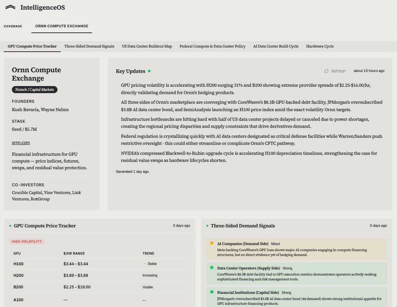The width and height of the screenshot is (397, 307).
Task: Open Federal Compute & Data Center Policy tab
Action: pyautogui.click(x=212, y=46)
